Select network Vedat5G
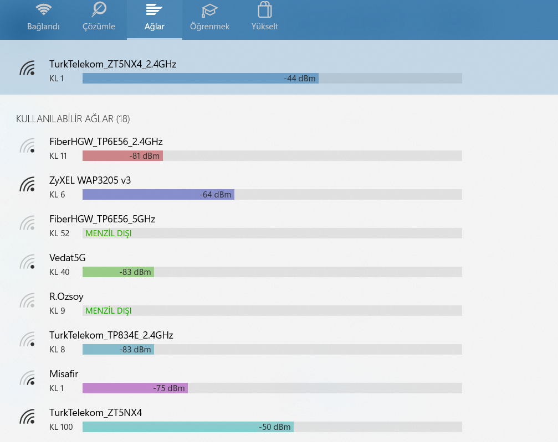Screen dimensions: 558x442 (x=68, y=258)
